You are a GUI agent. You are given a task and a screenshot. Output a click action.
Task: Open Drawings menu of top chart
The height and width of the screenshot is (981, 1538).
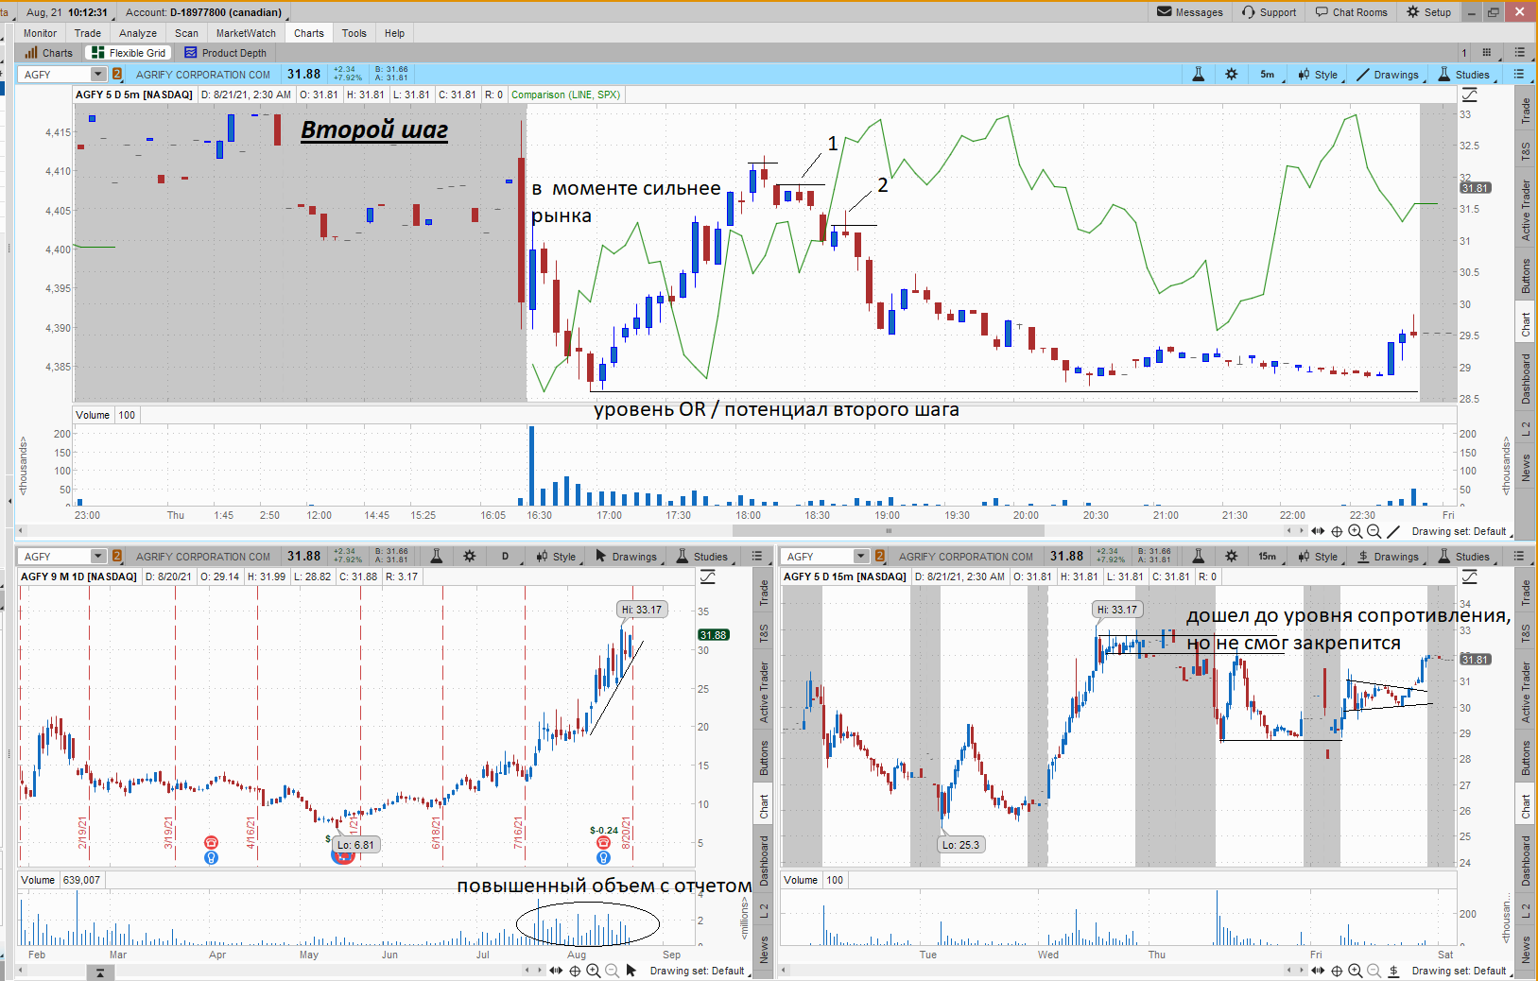click(1388, 75)
